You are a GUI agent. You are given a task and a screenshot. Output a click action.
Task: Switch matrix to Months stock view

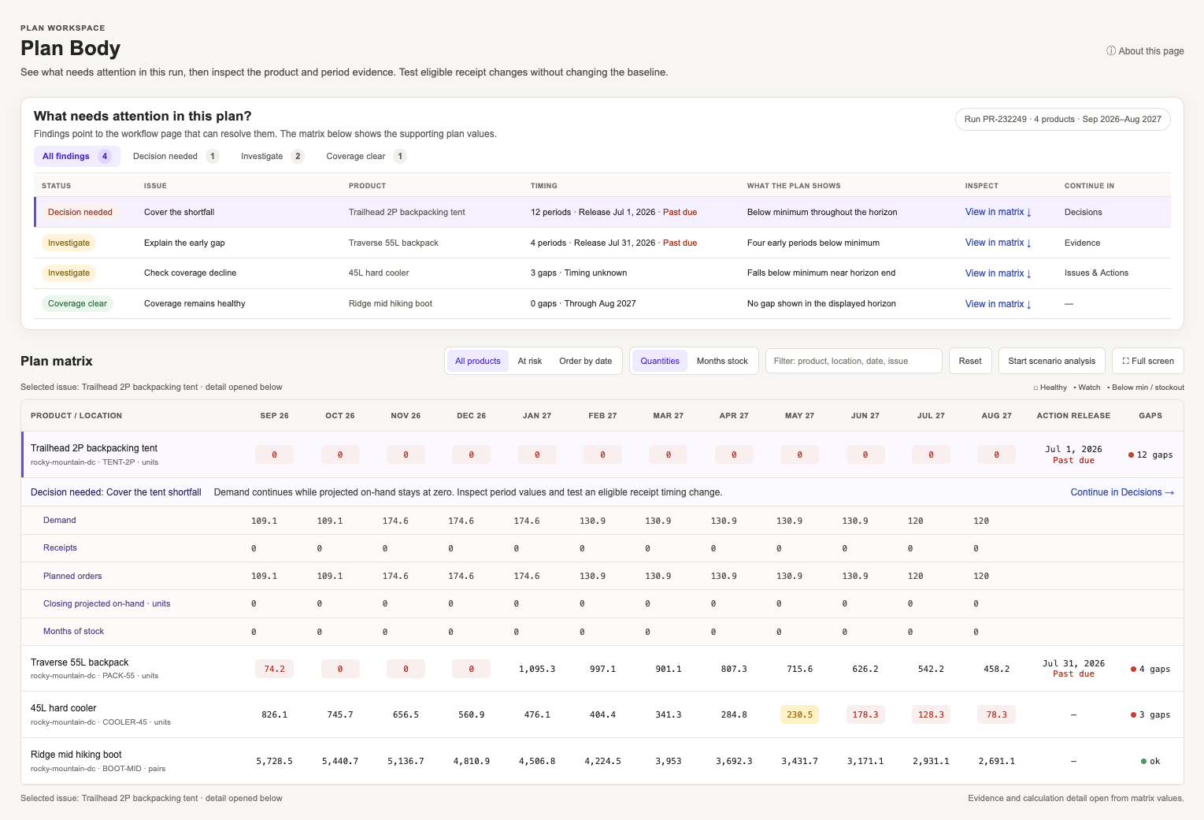click(722, 361)
